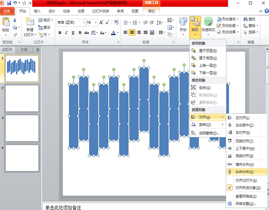Click the Clear Formatting icon
This screenshot has height=210, width=269.
pos(116,22)
